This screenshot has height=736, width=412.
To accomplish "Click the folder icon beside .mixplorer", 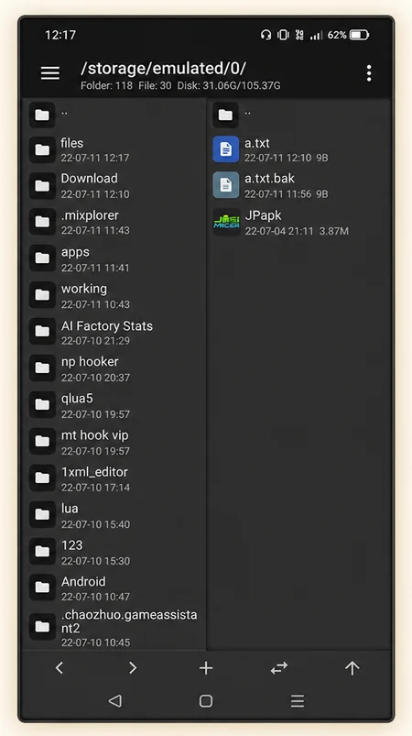I will (x=42, y=222).
